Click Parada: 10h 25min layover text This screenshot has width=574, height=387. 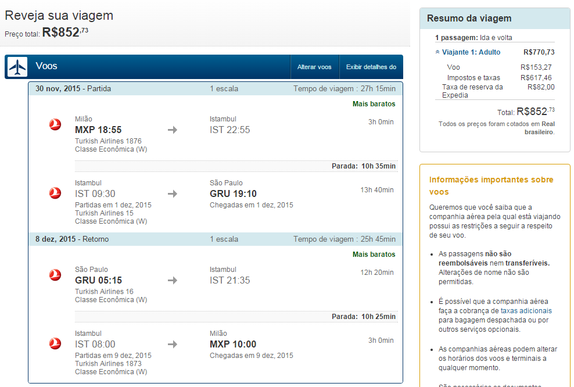[364, 317]
